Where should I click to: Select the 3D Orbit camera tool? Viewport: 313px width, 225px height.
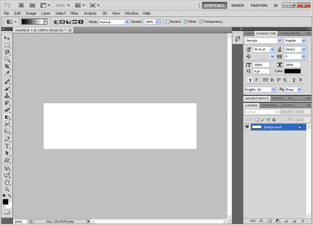coord(7,176)
